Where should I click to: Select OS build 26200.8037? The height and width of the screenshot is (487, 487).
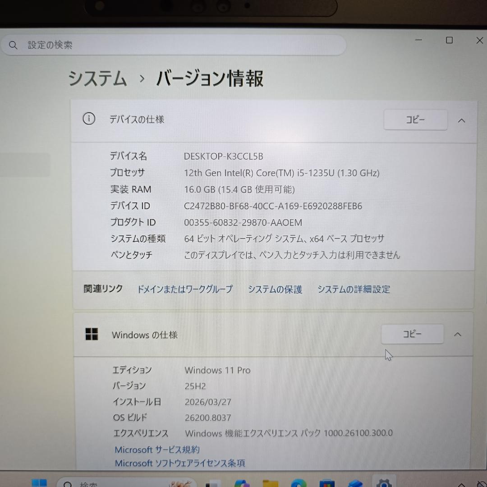(208, 418)
